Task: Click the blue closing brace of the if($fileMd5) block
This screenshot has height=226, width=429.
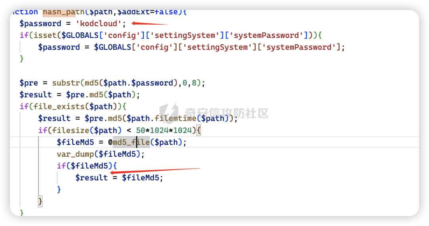Action: click(x=59, y=190)
